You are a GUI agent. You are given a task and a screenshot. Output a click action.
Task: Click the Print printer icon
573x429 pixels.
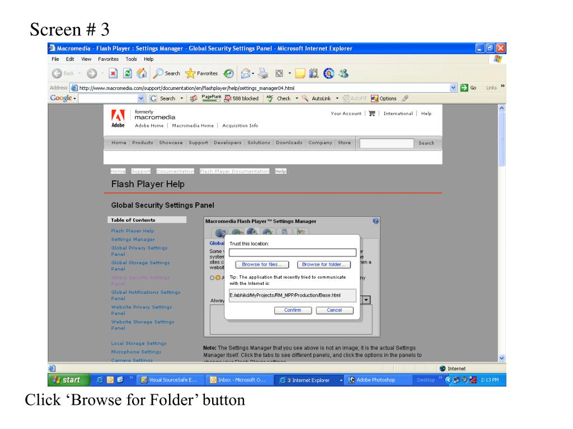coord(263,74)
